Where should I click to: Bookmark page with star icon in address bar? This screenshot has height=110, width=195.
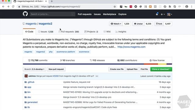tap(115, 7)
